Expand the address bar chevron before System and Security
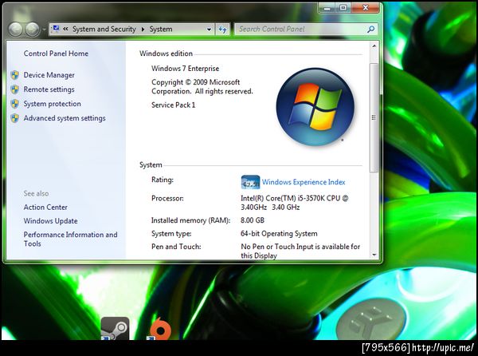The height and width of the screenshot is (356, 478). (x=65, y=29)
